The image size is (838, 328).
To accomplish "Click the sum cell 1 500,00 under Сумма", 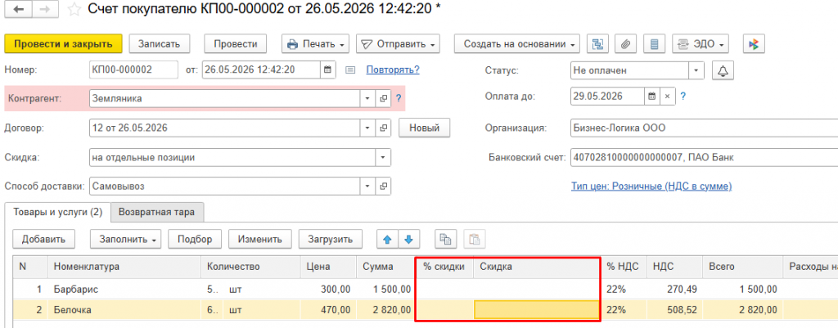I will 386,289.
